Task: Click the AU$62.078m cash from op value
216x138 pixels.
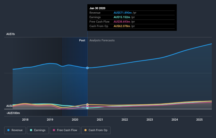Action: 122,26
